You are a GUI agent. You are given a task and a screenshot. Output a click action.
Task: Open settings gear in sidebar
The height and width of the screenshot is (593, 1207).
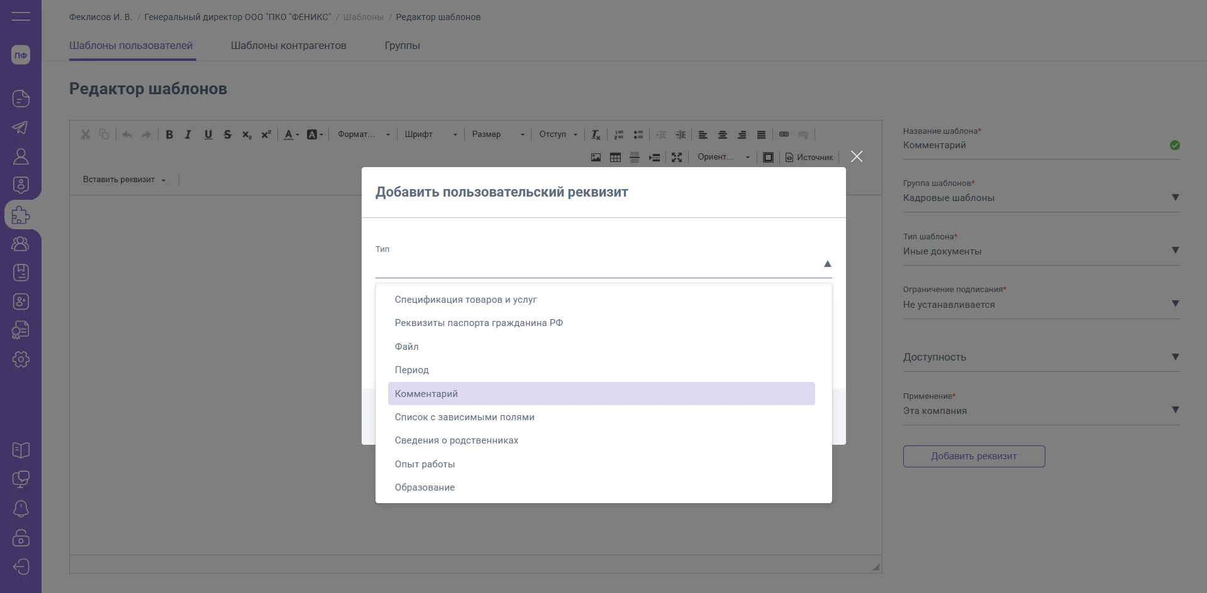(x=21, y=359)
